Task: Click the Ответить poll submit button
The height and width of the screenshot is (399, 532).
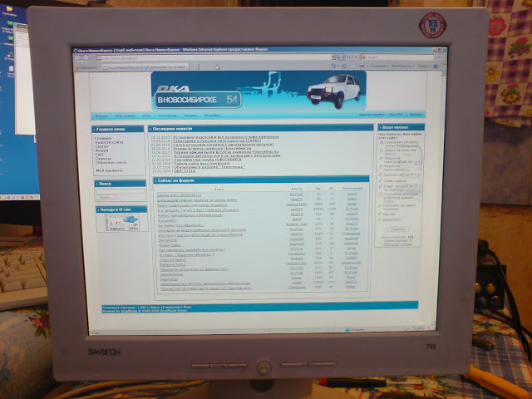Action: click(397, 229)
